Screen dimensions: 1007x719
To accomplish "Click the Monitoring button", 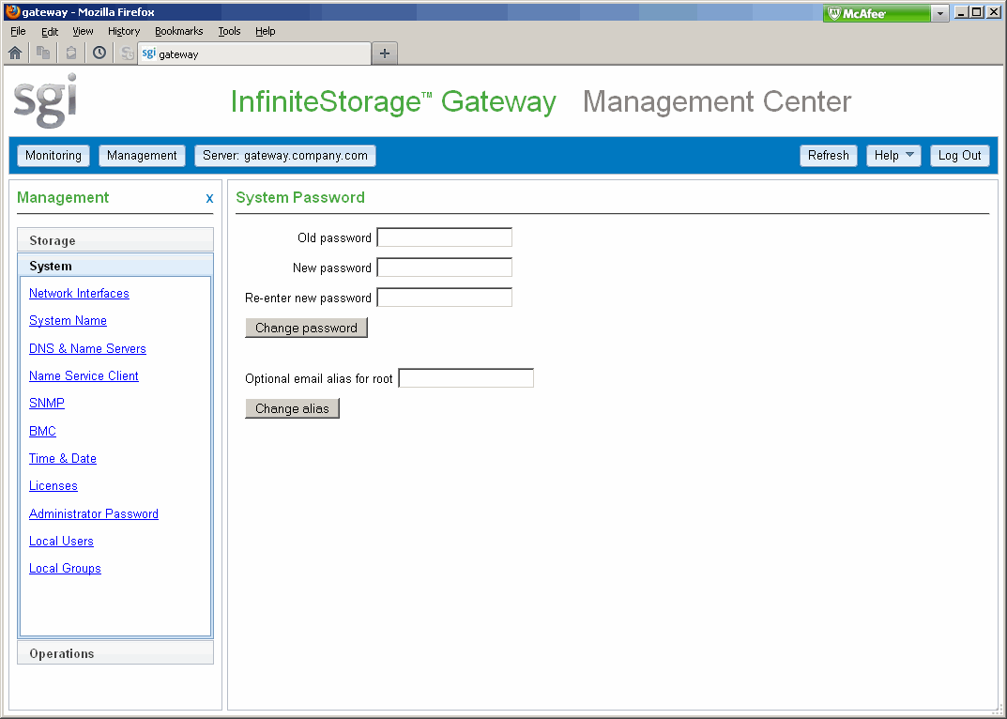I will click(x=53, y=156).
